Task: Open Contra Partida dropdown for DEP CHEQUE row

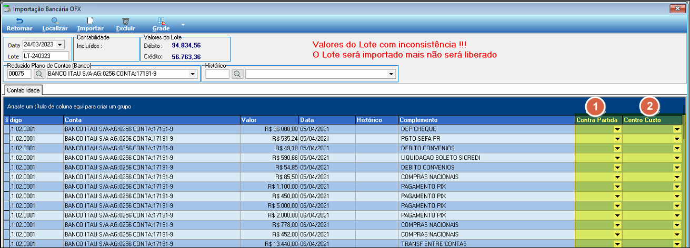Action: [x=618, y=129]
